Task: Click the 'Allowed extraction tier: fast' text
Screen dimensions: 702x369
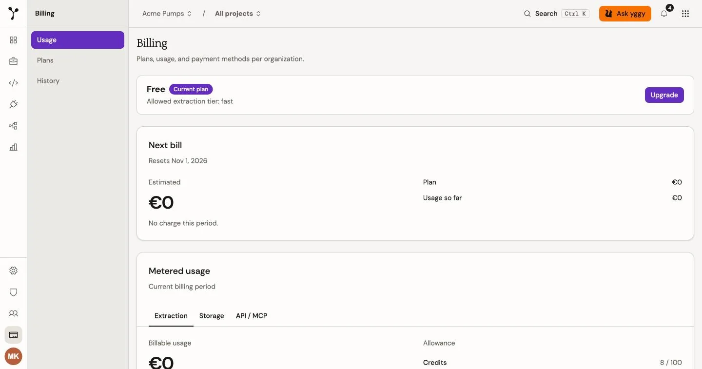Action: point(190,101)
